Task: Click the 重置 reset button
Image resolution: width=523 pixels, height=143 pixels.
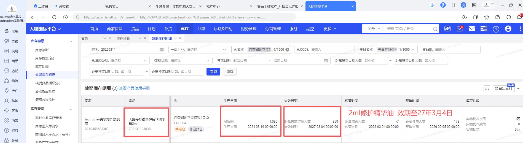Action: click(230, 72)
